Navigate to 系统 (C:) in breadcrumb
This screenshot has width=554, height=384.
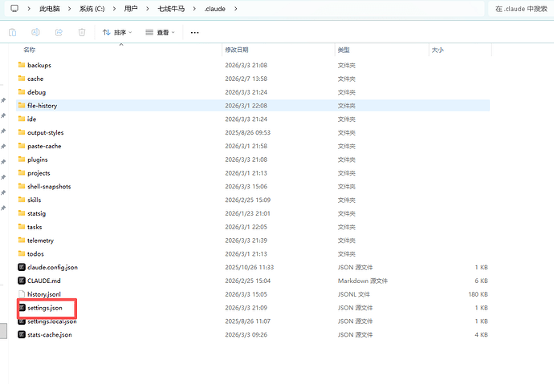92,9
